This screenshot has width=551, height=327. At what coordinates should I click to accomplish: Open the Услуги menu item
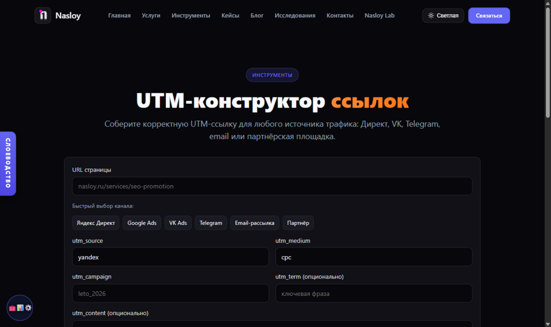click(151, 15)
